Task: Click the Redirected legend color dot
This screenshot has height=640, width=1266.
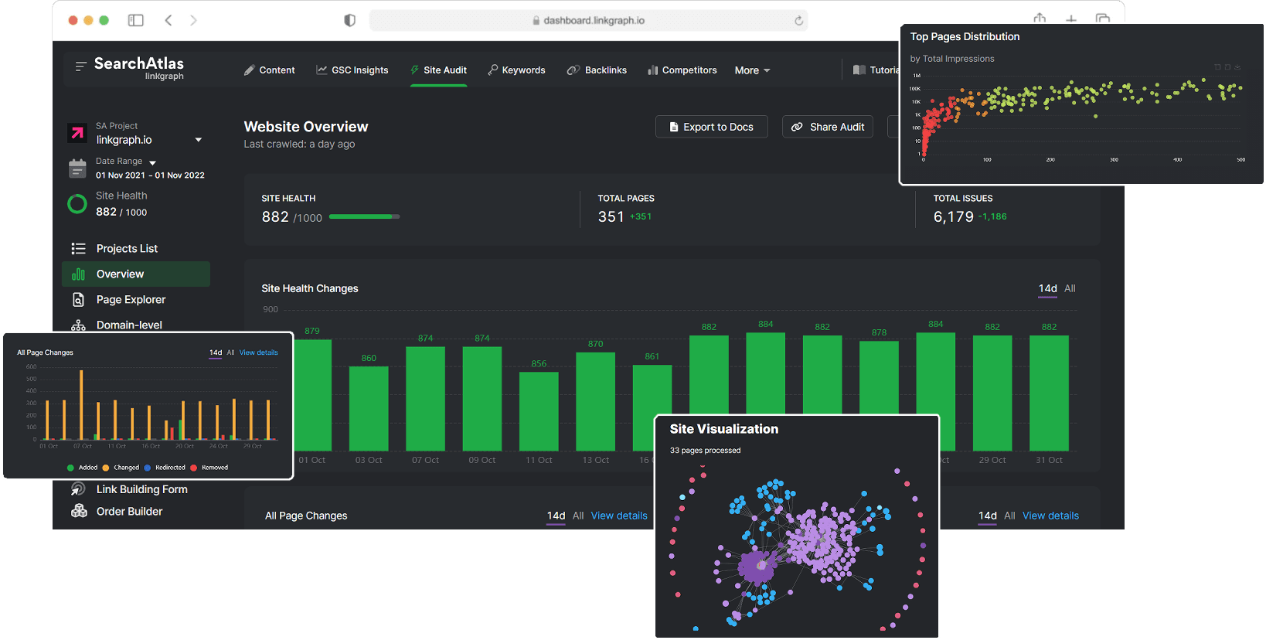Action: coord(148,468)
